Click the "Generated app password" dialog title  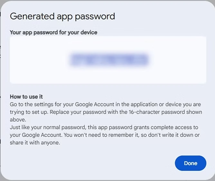[62, 16]
